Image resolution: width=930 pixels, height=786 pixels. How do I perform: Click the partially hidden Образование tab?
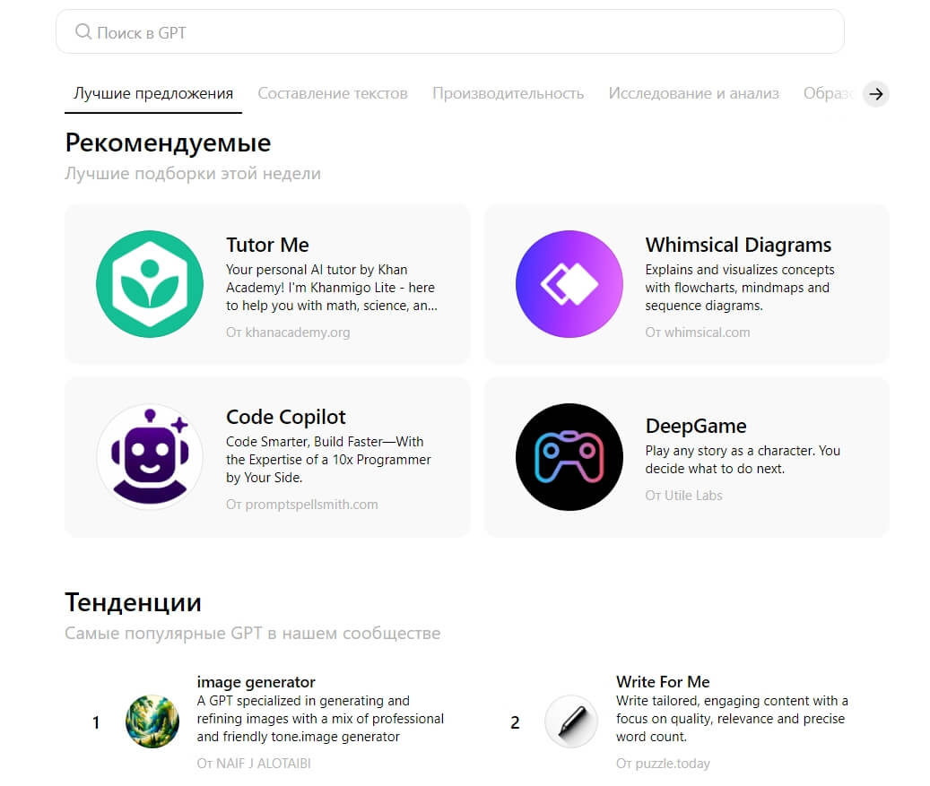828,93
